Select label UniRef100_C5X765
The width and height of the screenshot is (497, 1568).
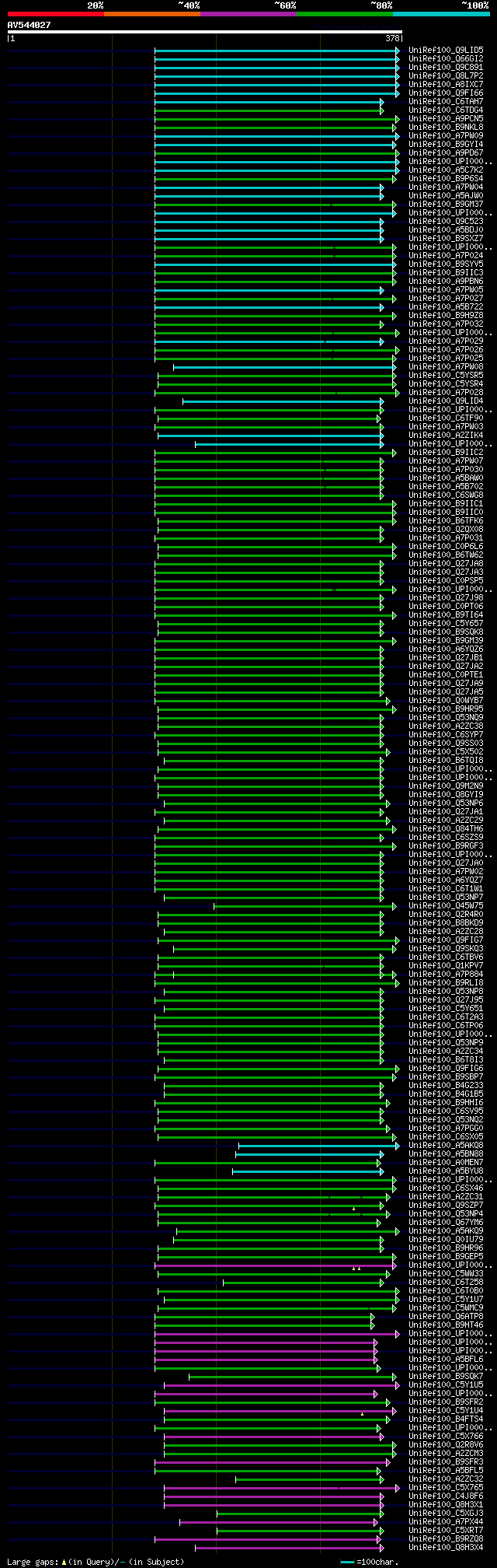point(446,1488)
